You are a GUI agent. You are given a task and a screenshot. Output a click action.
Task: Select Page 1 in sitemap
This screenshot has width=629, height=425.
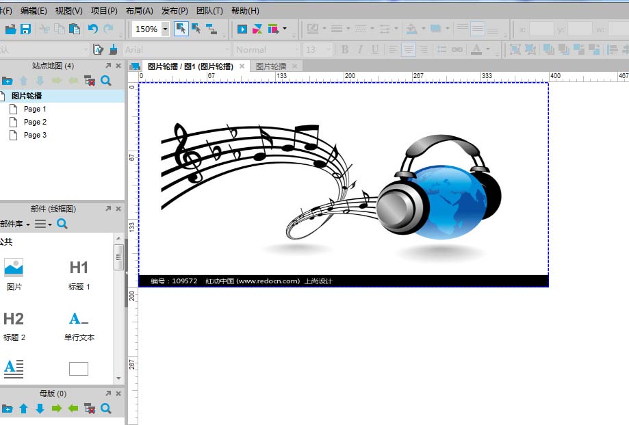(35, 109)
